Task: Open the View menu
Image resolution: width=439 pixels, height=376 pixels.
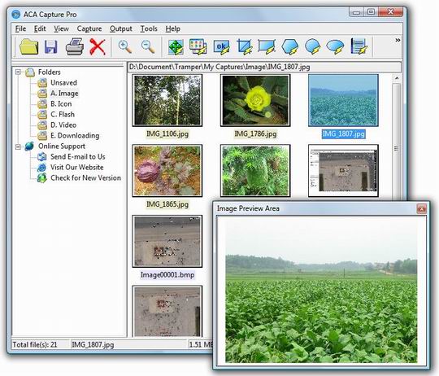Action: click(x=61, y=28)
